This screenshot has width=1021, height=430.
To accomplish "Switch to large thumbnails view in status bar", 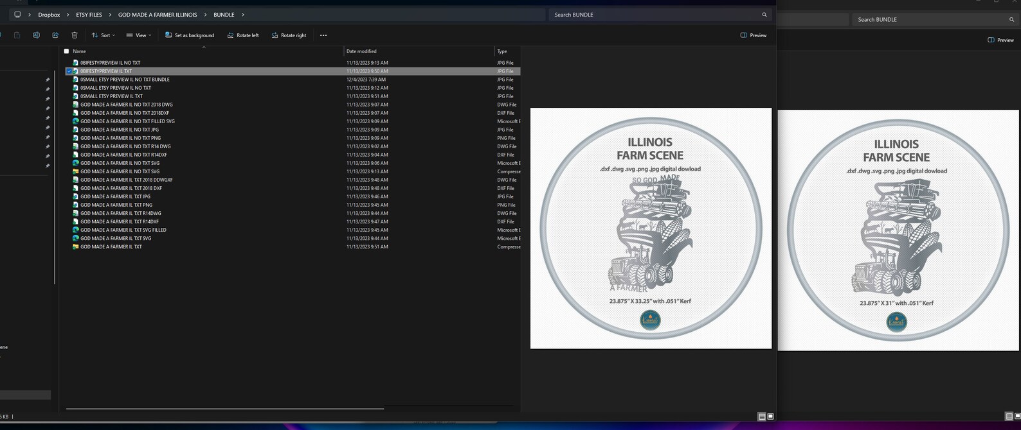I will click(770, 417).
